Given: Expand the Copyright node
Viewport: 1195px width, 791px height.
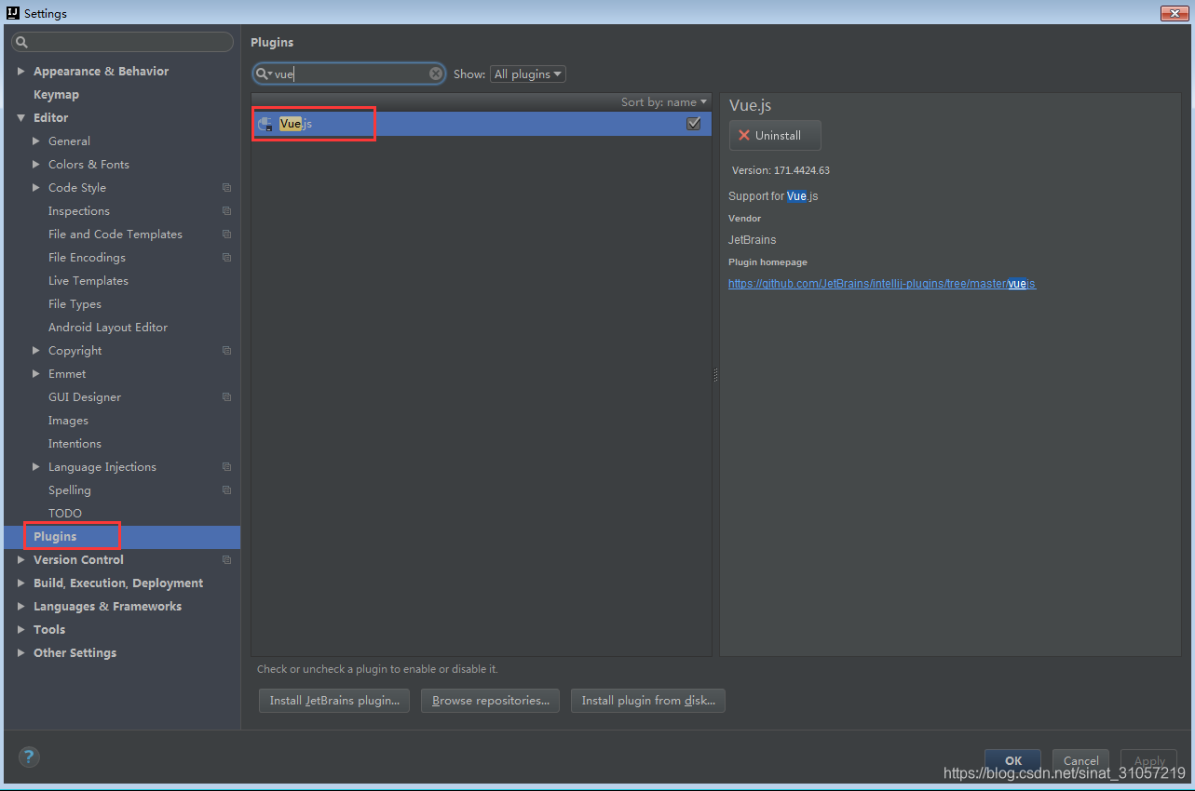Looking at the screenshot, I should click(36, 350).
